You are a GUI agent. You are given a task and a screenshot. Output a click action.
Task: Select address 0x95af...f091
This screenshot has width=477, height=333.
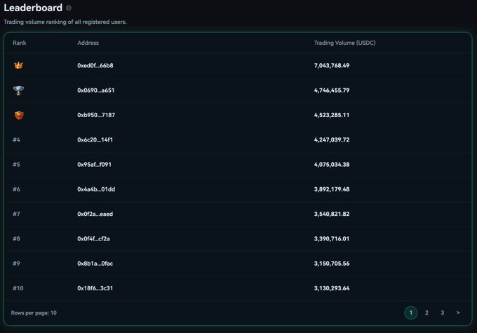click(94, 165)
